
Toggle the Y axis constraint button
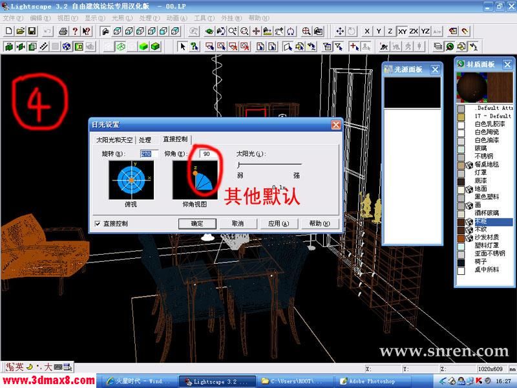click(379, 31)
